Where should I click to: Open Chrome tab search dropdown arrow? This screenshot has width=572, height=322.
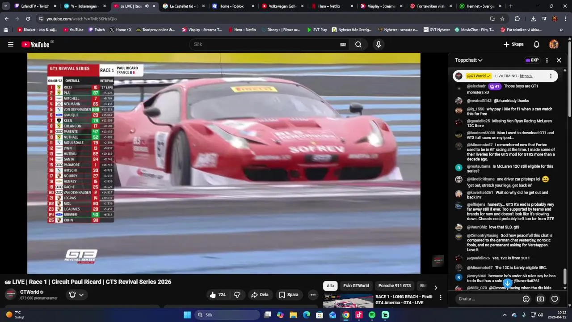[x=6, y=6]
